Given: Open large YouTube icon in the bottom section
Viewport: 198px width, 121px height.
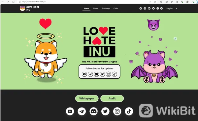Looking at the screenshot, I should pyautogui.click(x=70, y=111).
